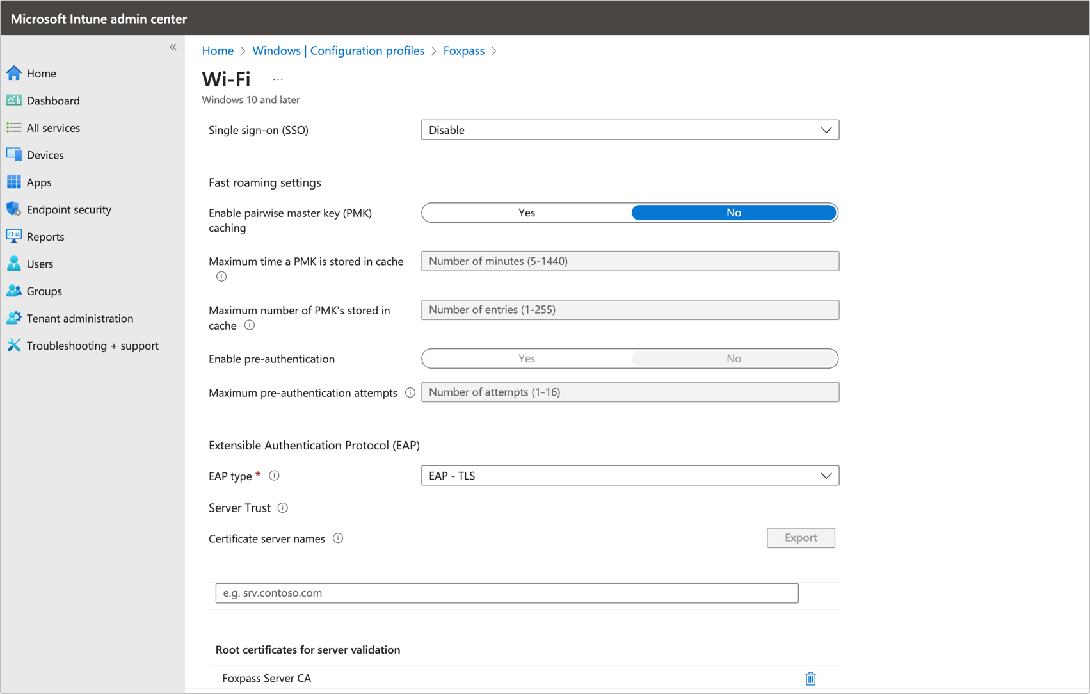The image size is (1090, 694).
Task: Open the Reports icon in the sidebar
Action: click(x=14, y=236)
